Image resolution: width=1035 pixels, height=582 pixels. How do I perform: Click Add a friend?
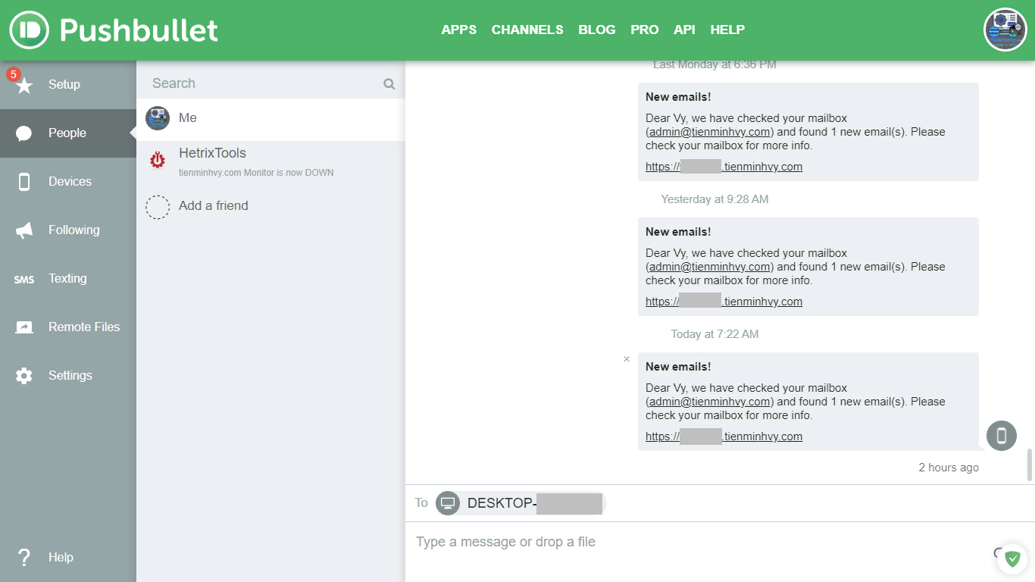pos(213,206)
